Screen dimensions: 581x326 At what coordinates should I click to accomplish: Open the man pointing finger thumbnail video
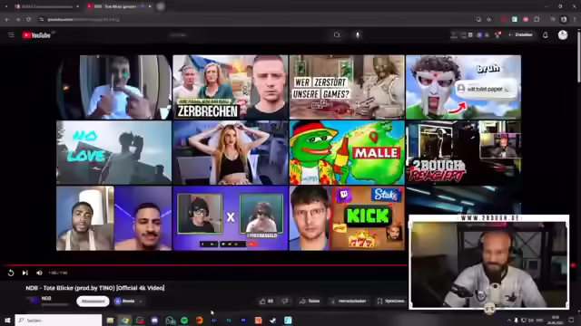coord(113,87)
